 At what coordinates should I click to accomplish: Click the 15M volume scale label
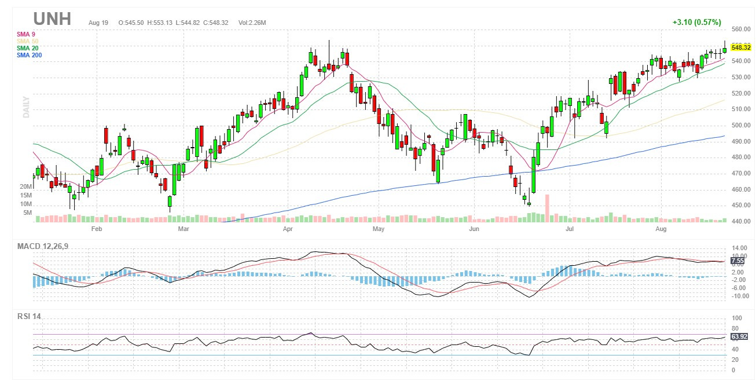point(25,196)
